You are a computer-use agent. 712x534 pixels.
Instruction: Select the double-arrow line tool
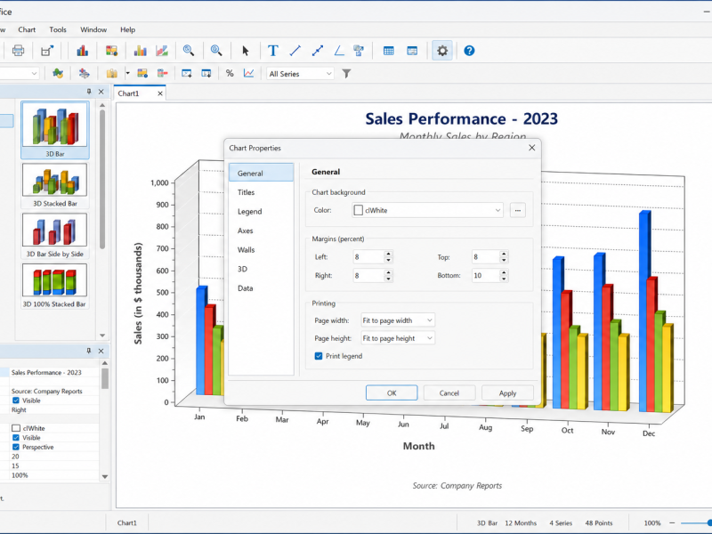[x=318, y=51]
